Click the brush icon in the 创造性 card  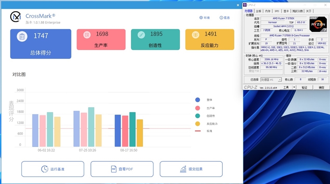click(141, 34)
